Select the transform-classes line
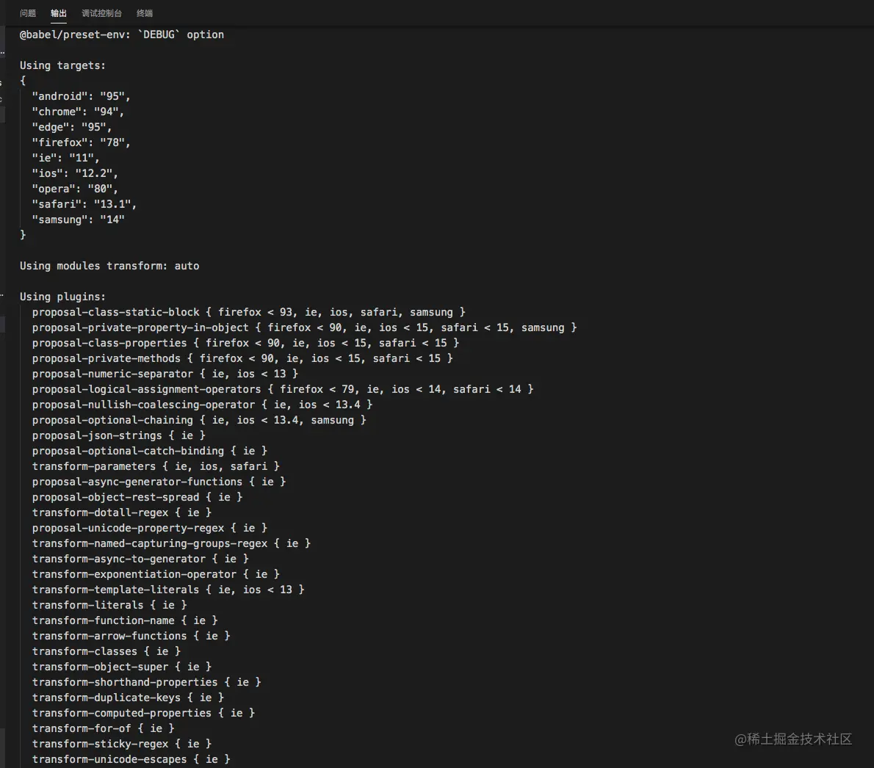Viewport: 874px width, 768px height. tap(106, 651)
